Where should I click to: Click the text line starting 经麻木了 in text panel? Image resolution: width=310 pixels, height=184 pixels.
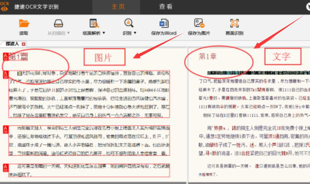(254, 90)
